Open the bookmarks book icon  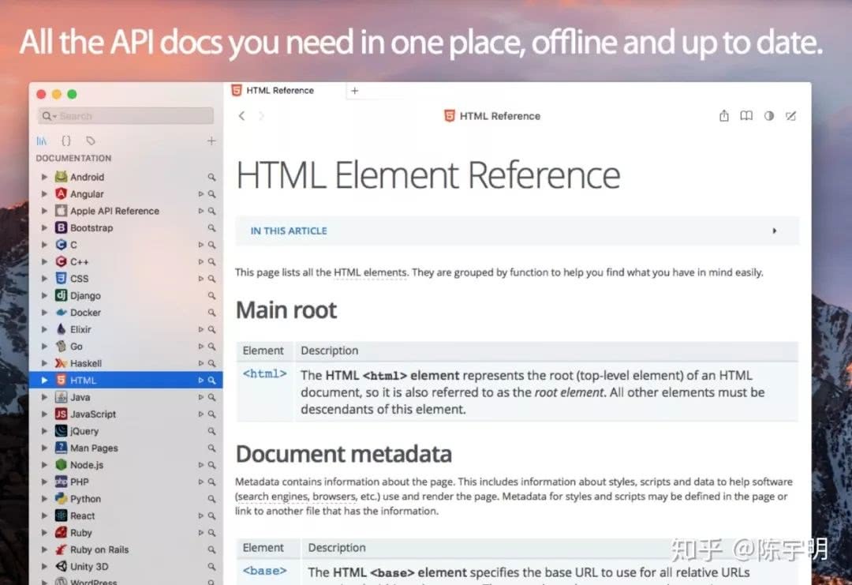[x=746, y=116]
